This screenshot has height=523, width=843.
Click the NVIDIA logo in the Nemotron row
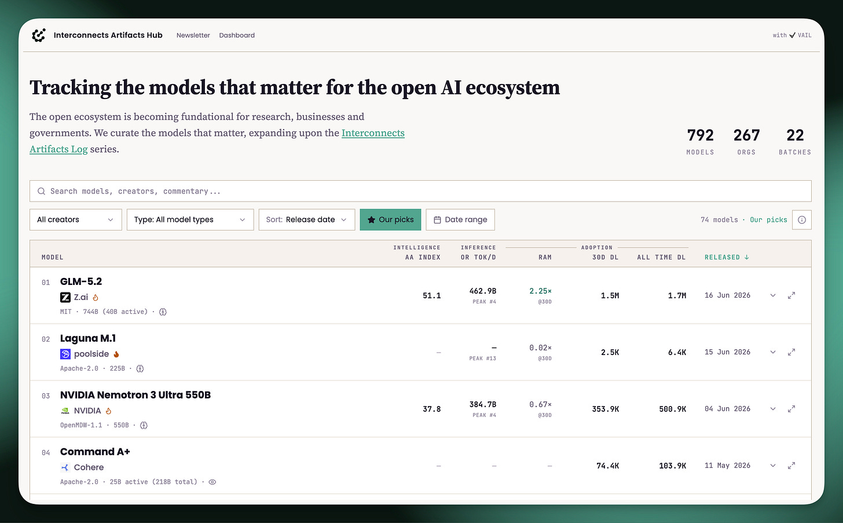(x=65, y=411)
